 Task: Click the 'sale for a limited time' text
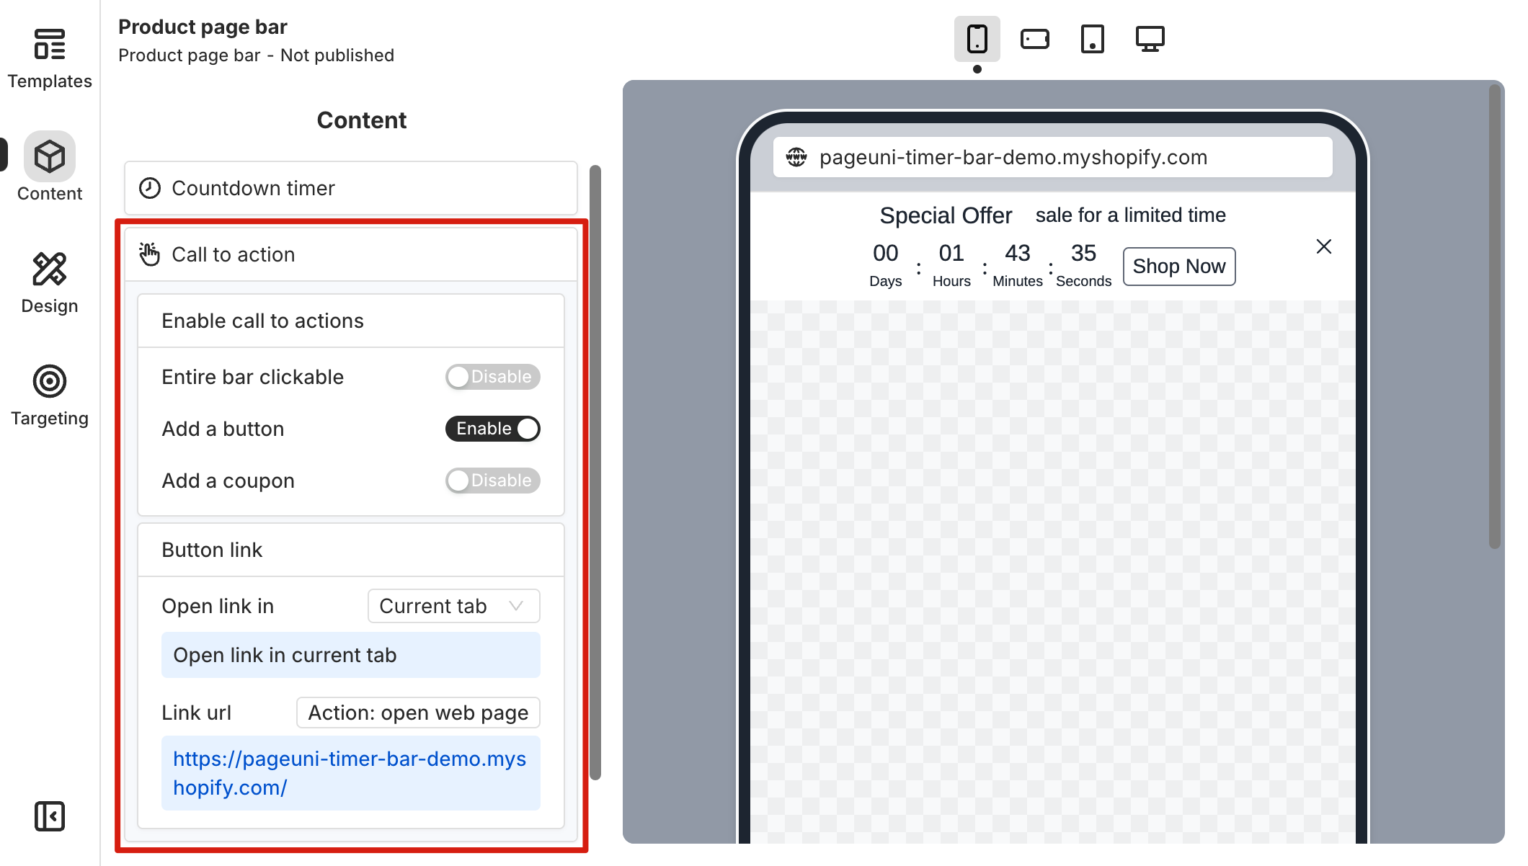click(1131, 215)
